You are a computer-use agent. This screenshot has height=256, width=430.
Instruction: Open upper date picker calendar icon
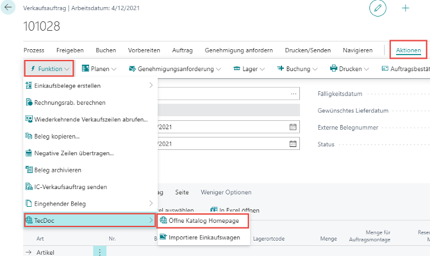pyautogui.click(x=293, y=127)
